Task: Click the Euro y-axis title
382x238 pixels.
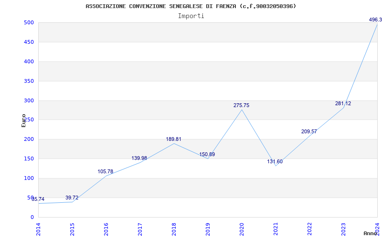Action: click(x=23, y=121)
